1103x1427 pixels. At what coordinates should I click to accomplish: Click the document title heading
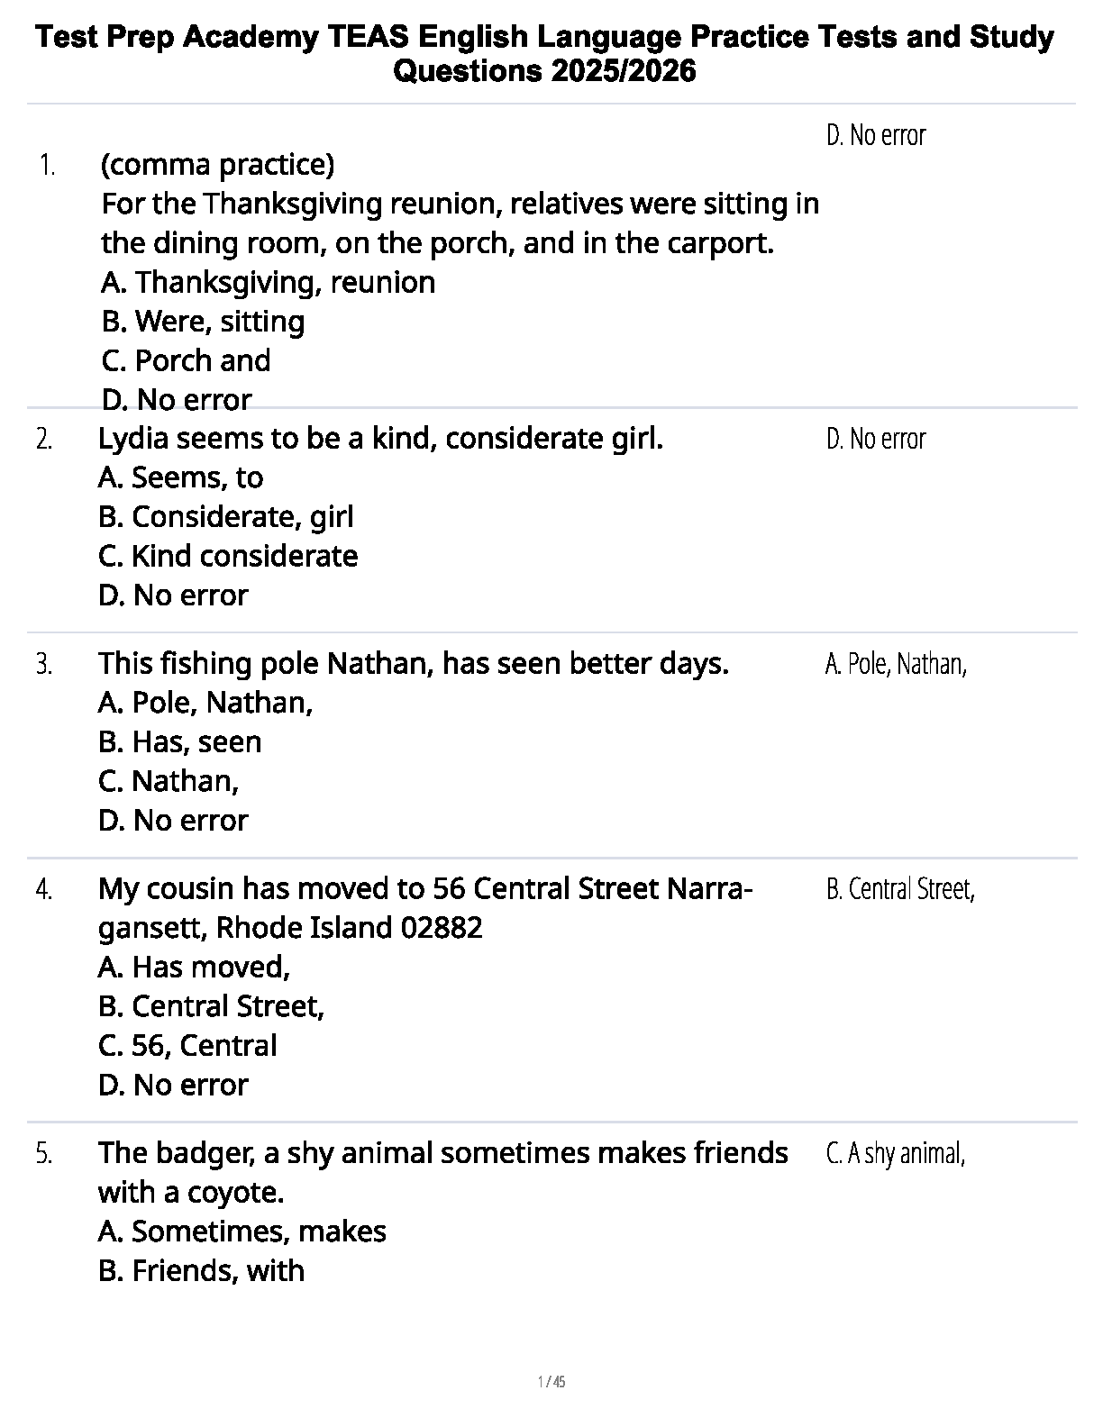pos(545,54)
